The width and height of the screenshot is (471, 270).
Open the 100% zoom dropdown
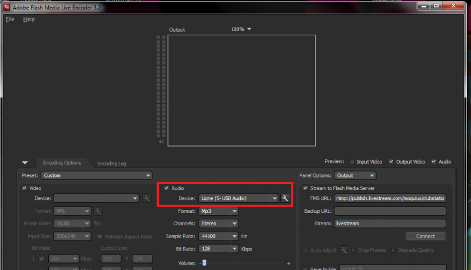tap(241, 29)
